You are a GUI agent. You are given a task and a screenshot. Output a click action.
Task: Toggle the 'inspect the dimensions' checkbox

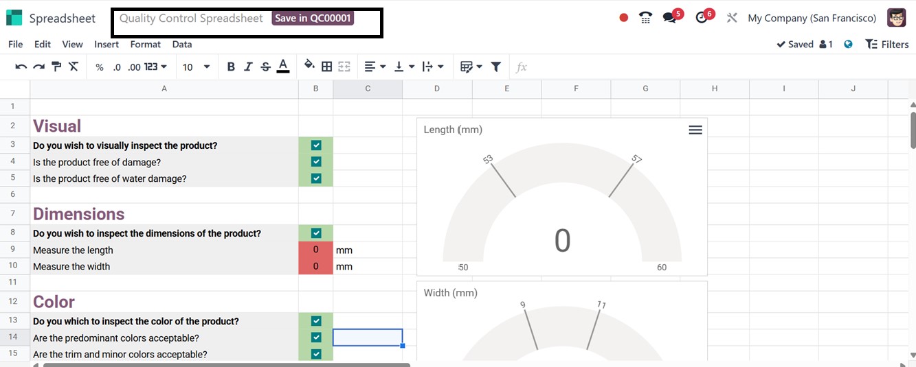pos(316,233)
